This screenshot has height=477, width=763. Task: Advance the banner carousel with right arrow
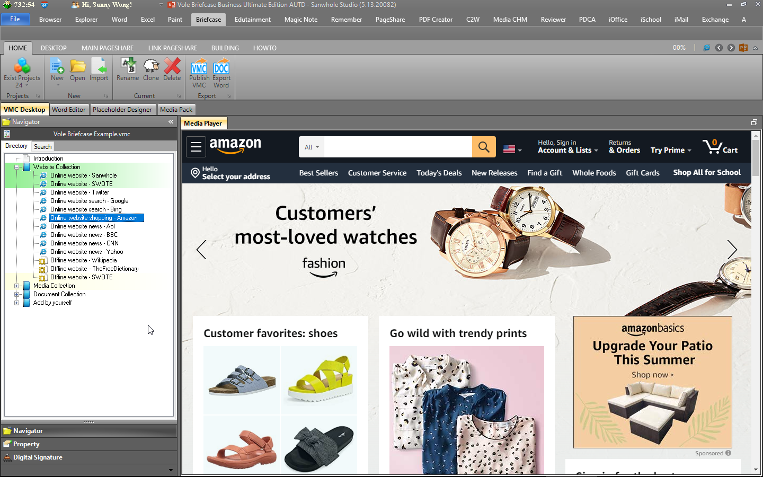[x=732, y=250]
